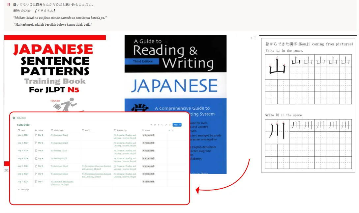Open the three-dot column options menu
Viewport: 359px width, 213px height.
coord(173,130)
